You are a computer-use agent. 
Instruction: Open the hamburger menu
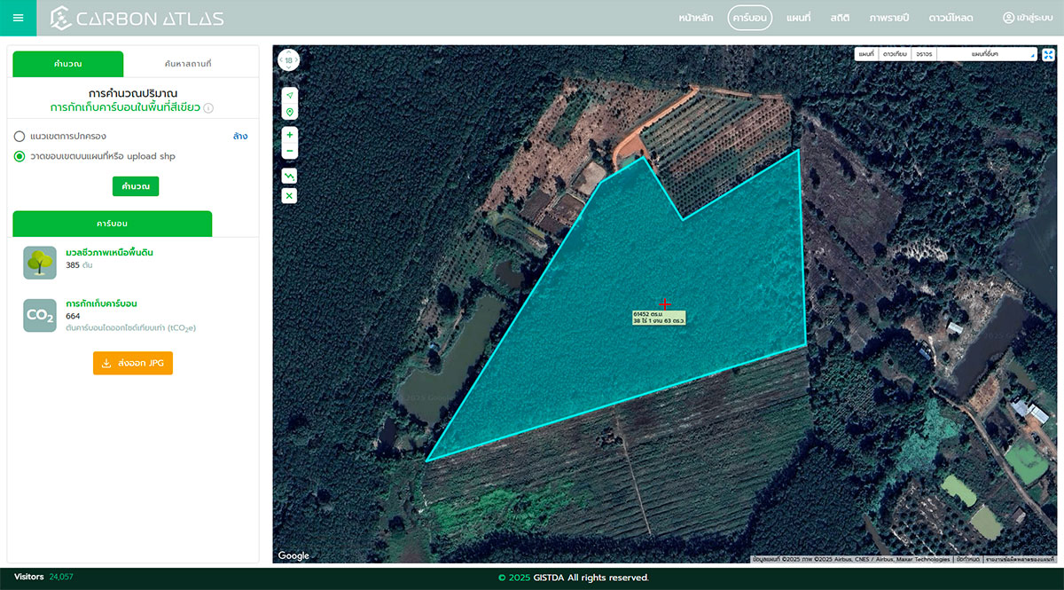click(18, 18)
